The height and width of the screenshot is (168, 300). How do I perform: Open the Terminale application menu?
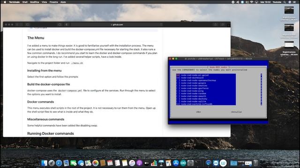click(x=14, y=2)
